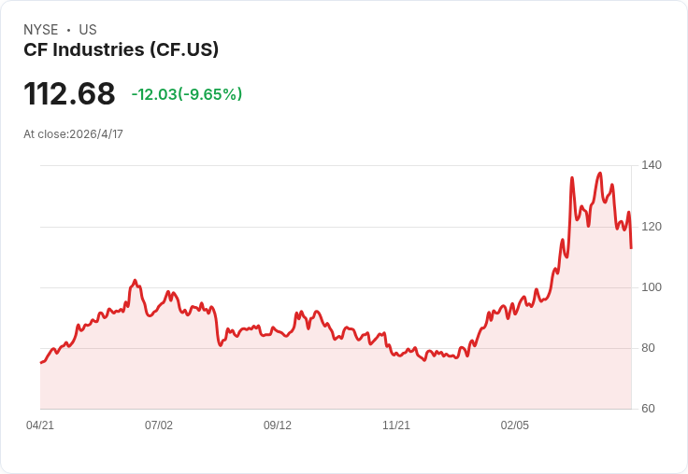Click the NYSE exchange label
Image resolution: width=688 pixels, height=474 pixels.
click(x=41, y=30)
